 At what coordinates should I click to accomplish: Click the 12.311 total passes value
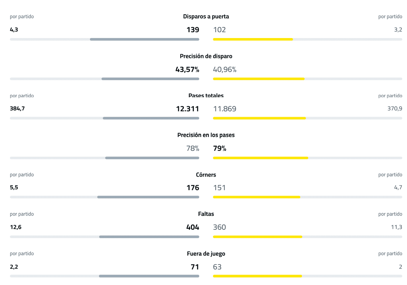coord(187,109)
